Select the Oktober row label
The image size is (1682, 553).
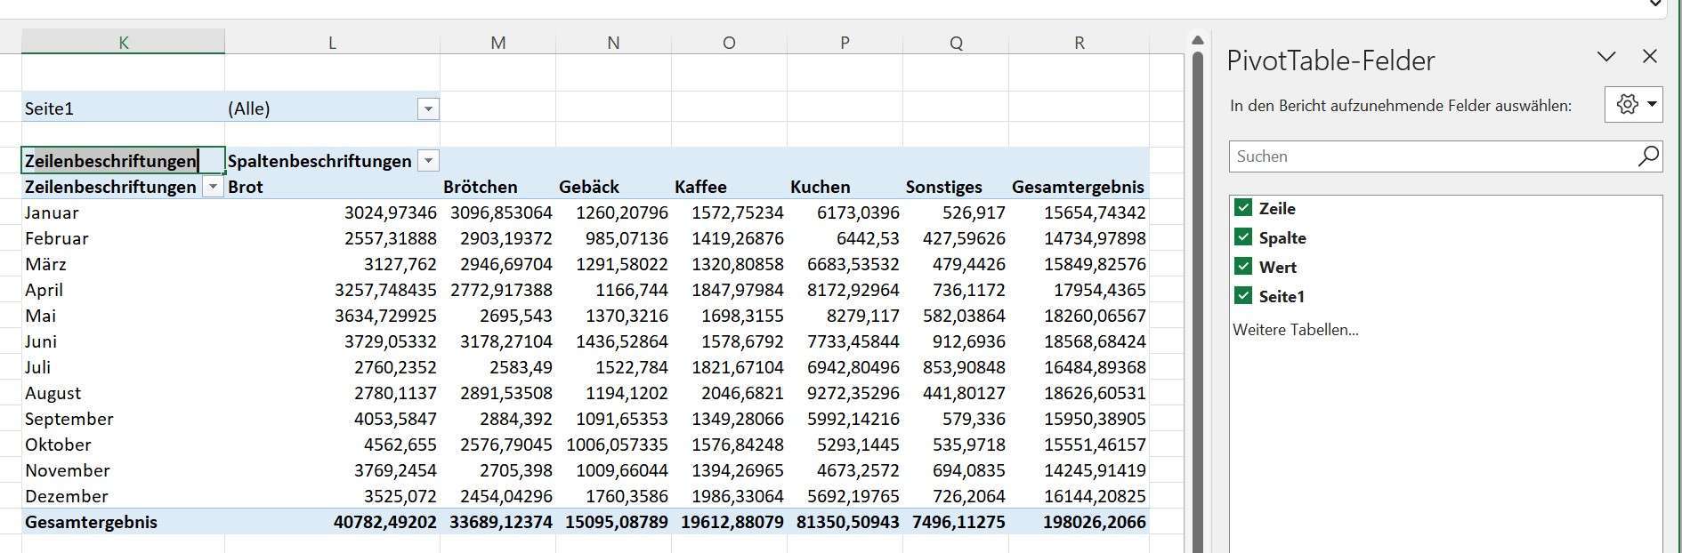123,445
